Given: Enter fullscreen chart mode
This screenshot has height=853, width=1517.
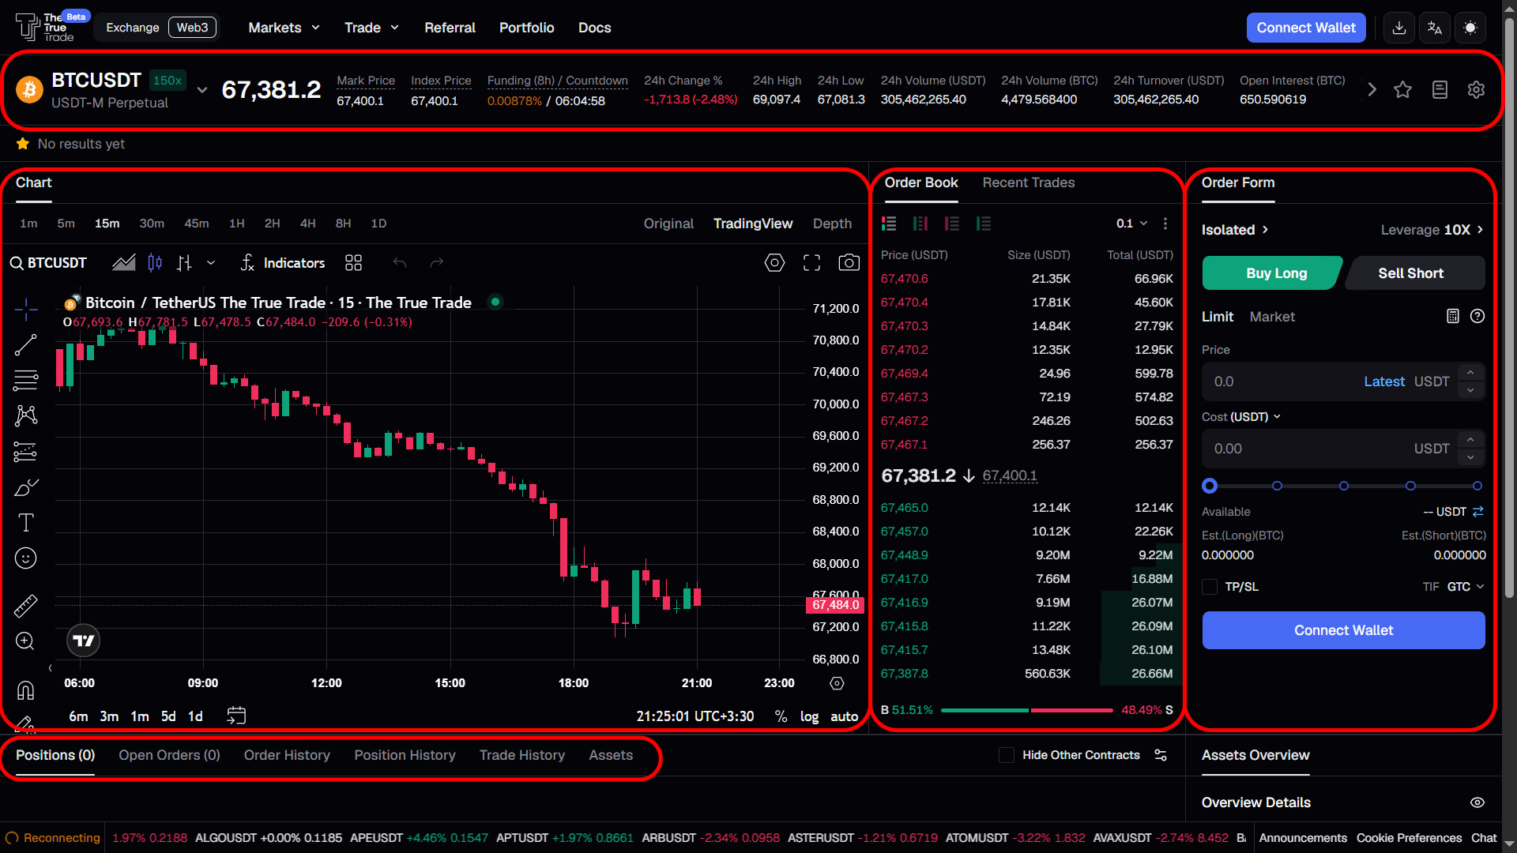Looking at the screenshot, I should [x=811, y=263].
